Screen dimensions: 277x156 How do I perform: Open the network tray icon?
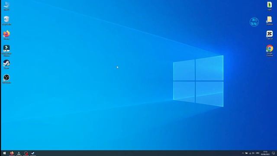[x=250, y=153]
